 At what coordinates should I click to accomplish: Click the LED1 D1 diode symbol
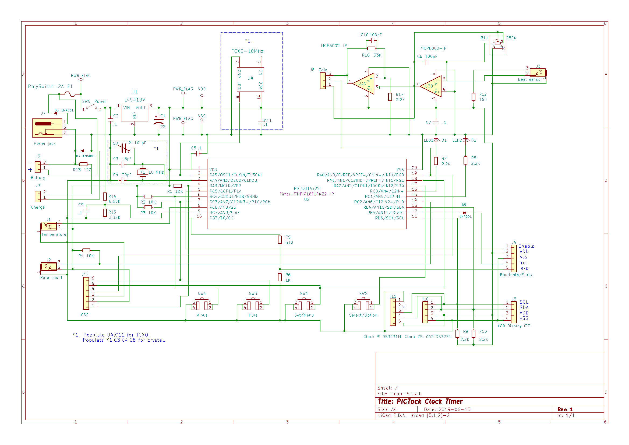point(436,140)
